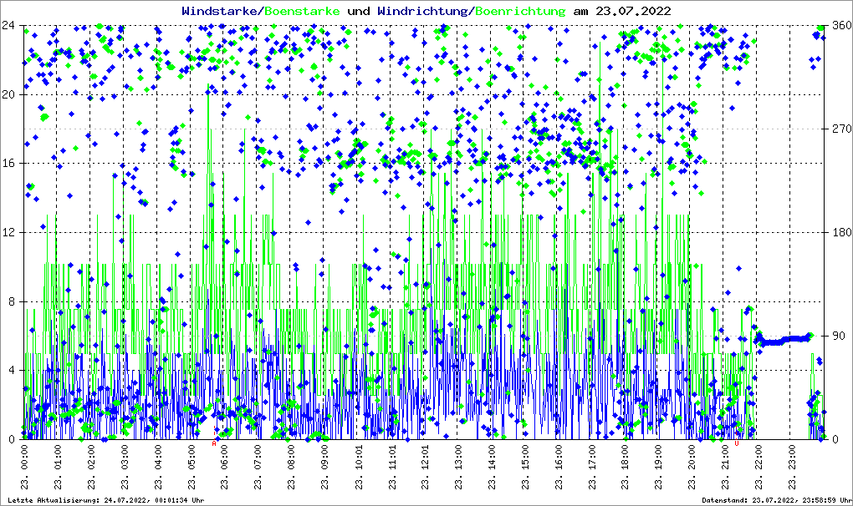Click the "23. 23:00" time axis label
Image resolution: width=853 pixels, height=506 pixels.
click(793, 467)
